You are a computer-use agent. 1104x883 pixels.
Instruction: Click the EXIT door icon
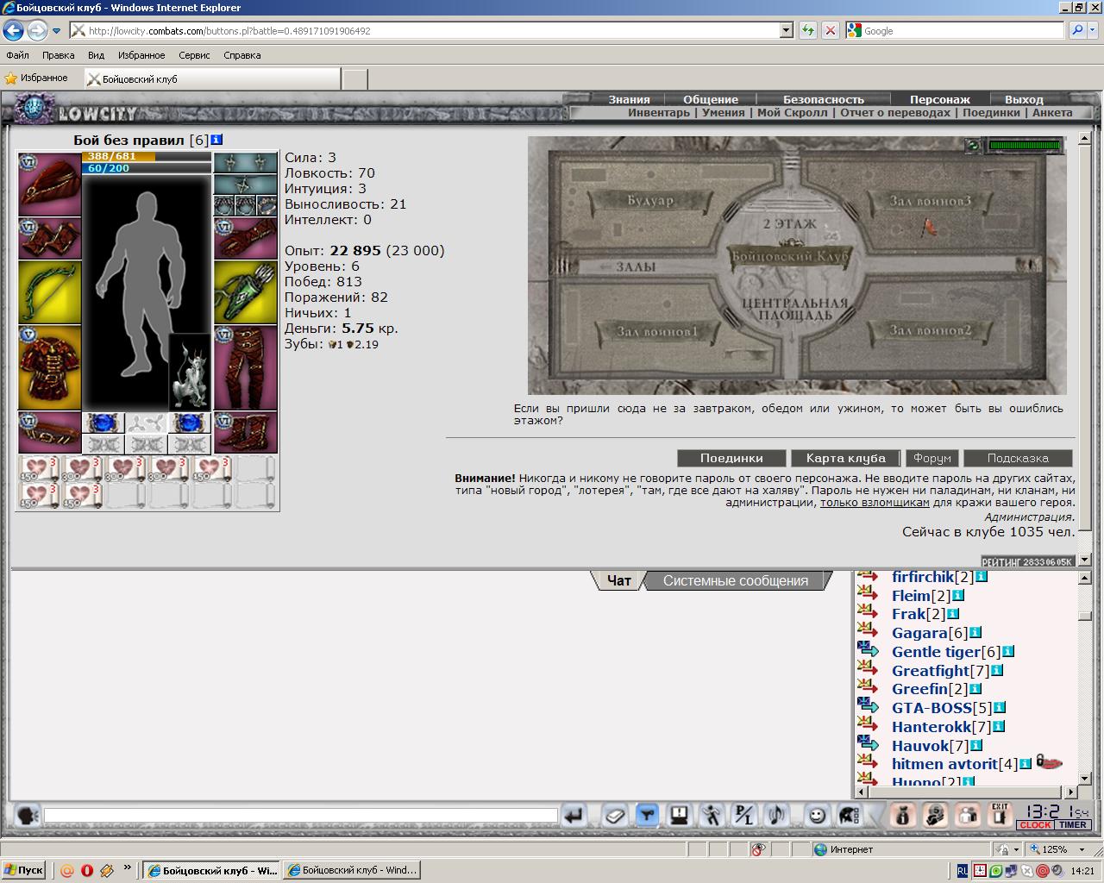click(1000, 815)
